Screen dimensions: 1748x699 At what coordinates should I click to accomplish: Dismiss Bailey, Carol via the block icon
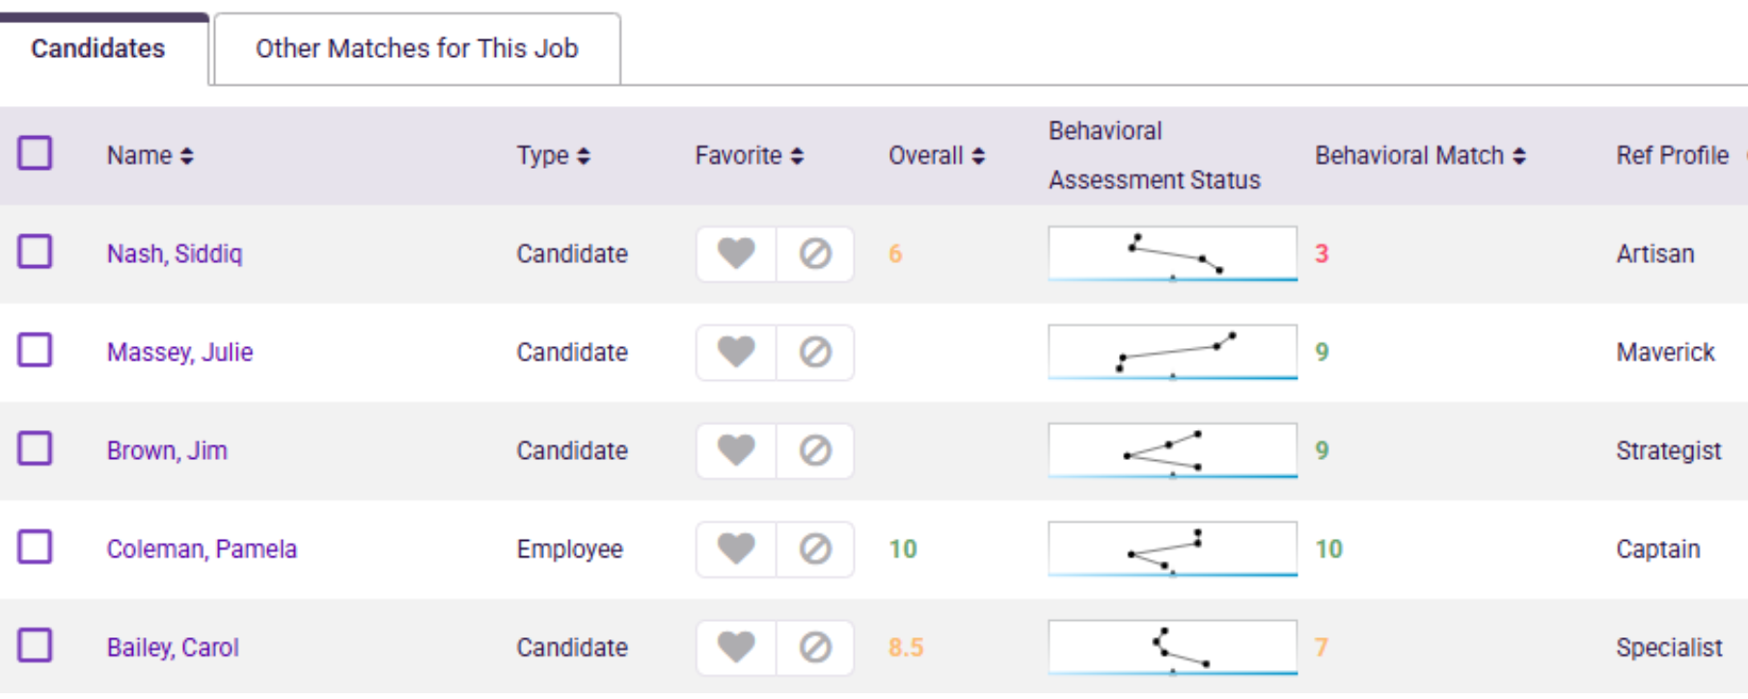click(815, 647)
